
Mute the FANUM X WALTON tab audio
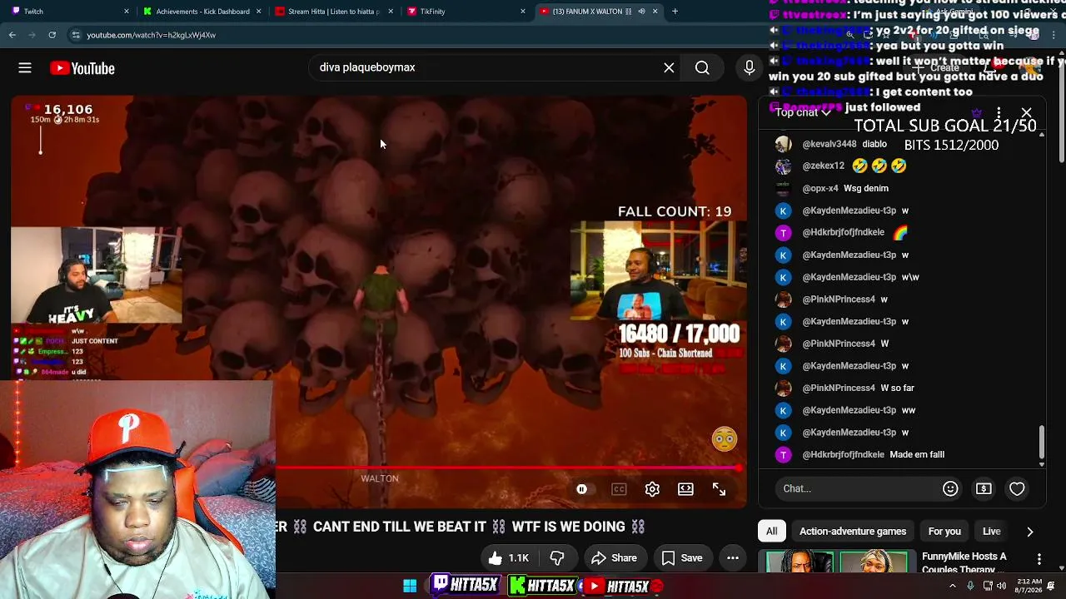click(x=641, y=12)
